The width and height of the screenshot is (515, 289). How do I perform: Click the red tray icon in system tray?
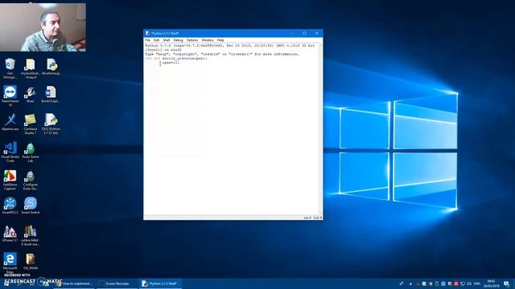[456, 283]
